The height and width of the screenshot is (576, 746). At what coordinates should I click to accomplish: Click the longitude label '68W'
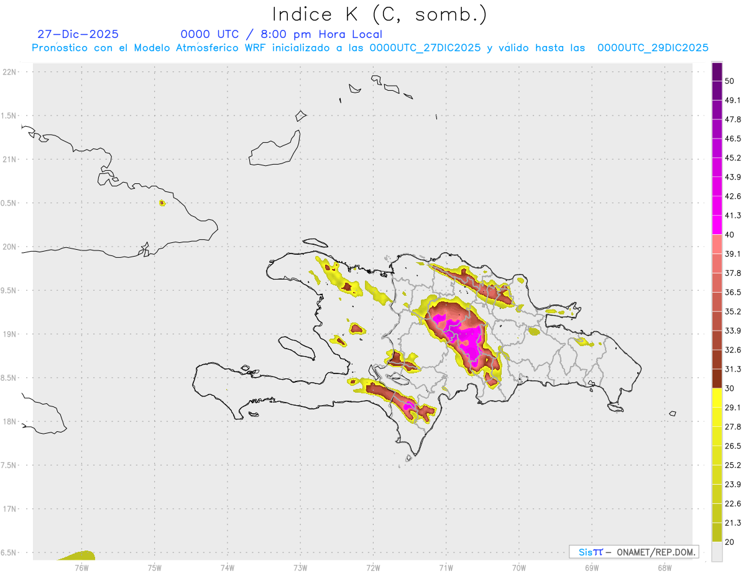click(665, 567)
